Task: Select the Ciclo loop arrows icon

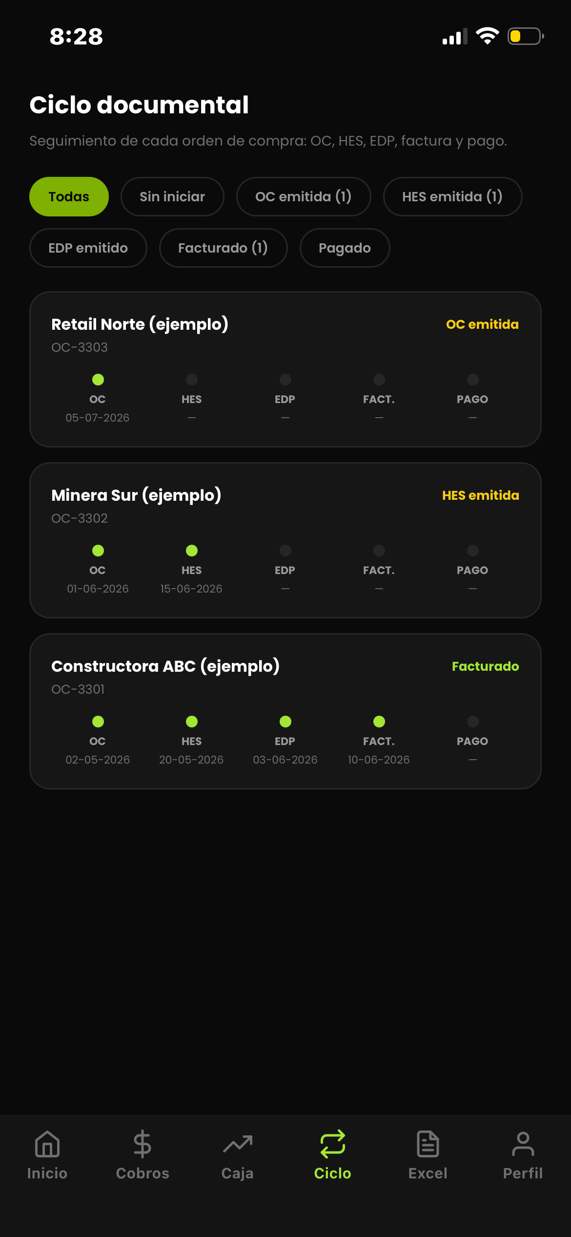Action: pos(333,1144)
